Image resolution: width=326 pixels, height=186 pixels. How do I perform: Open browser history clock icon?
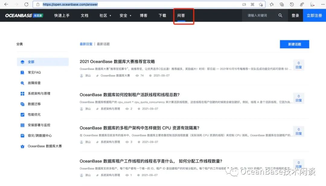(292, 4)
